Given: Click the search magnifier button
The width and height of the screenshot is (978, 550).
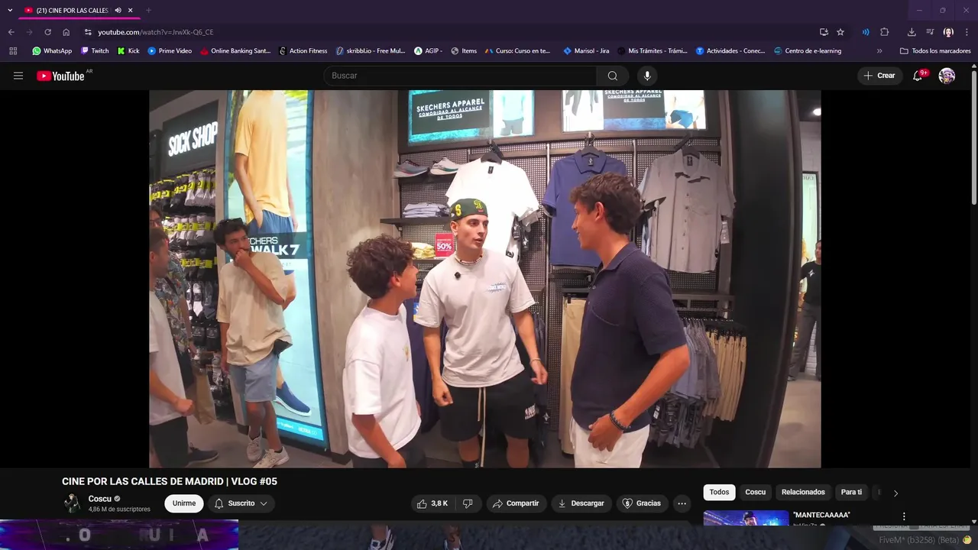Looking at the screenshot, I should 613,76.
